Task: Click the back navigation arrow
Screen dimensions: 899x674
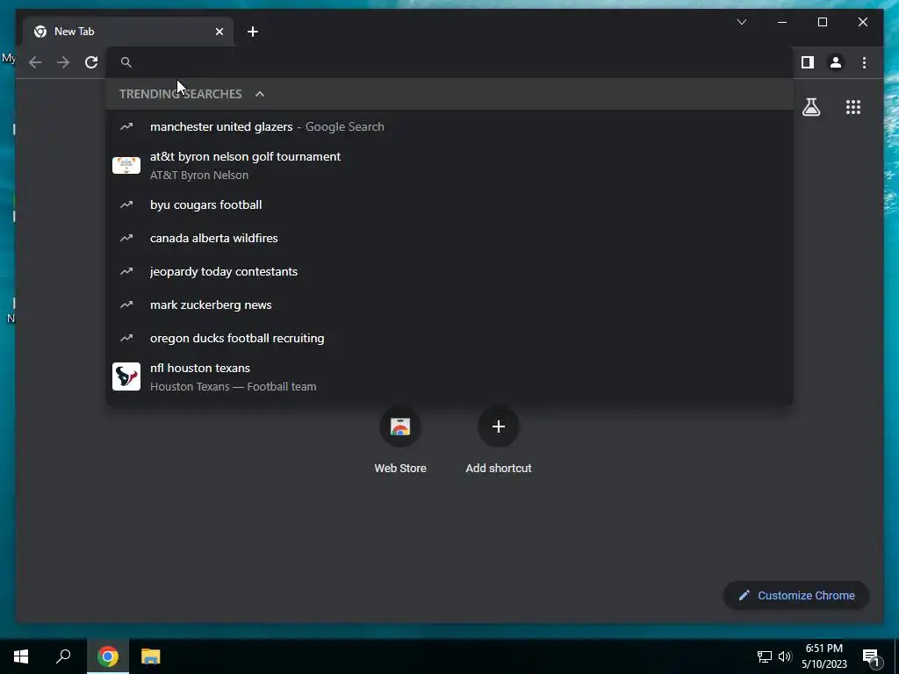Action: coord(35,62)
